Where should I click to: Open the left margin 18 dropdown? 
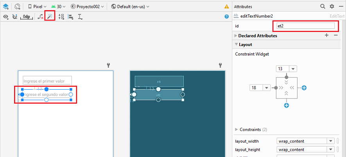pos(267,88)
